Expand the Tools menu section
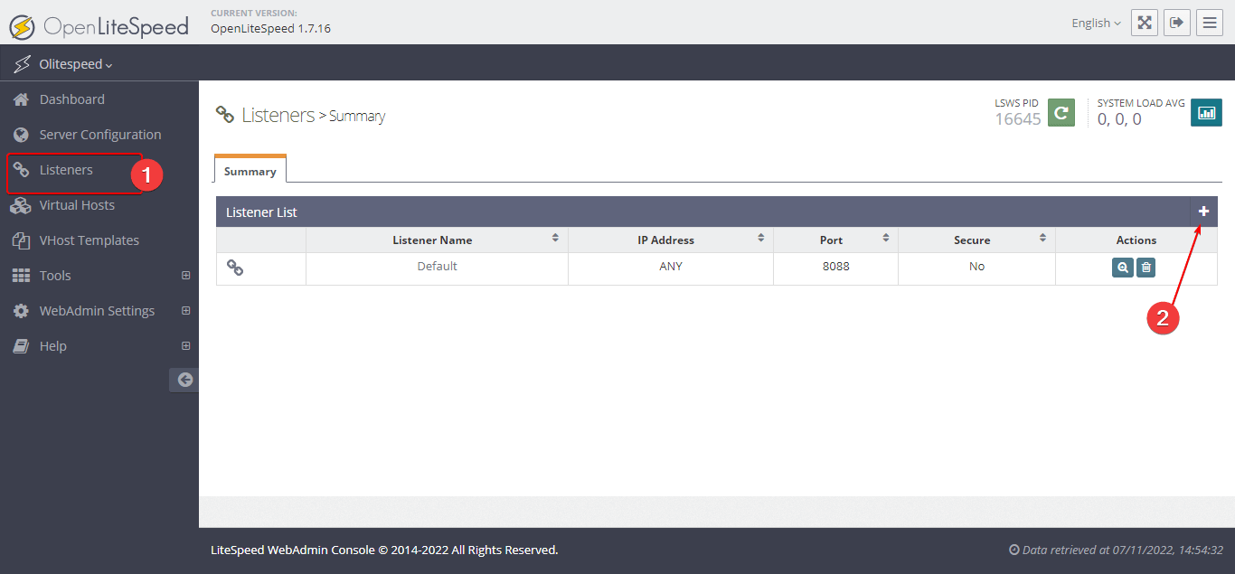This screenshot has width=1235, height=574. point(56,275)
